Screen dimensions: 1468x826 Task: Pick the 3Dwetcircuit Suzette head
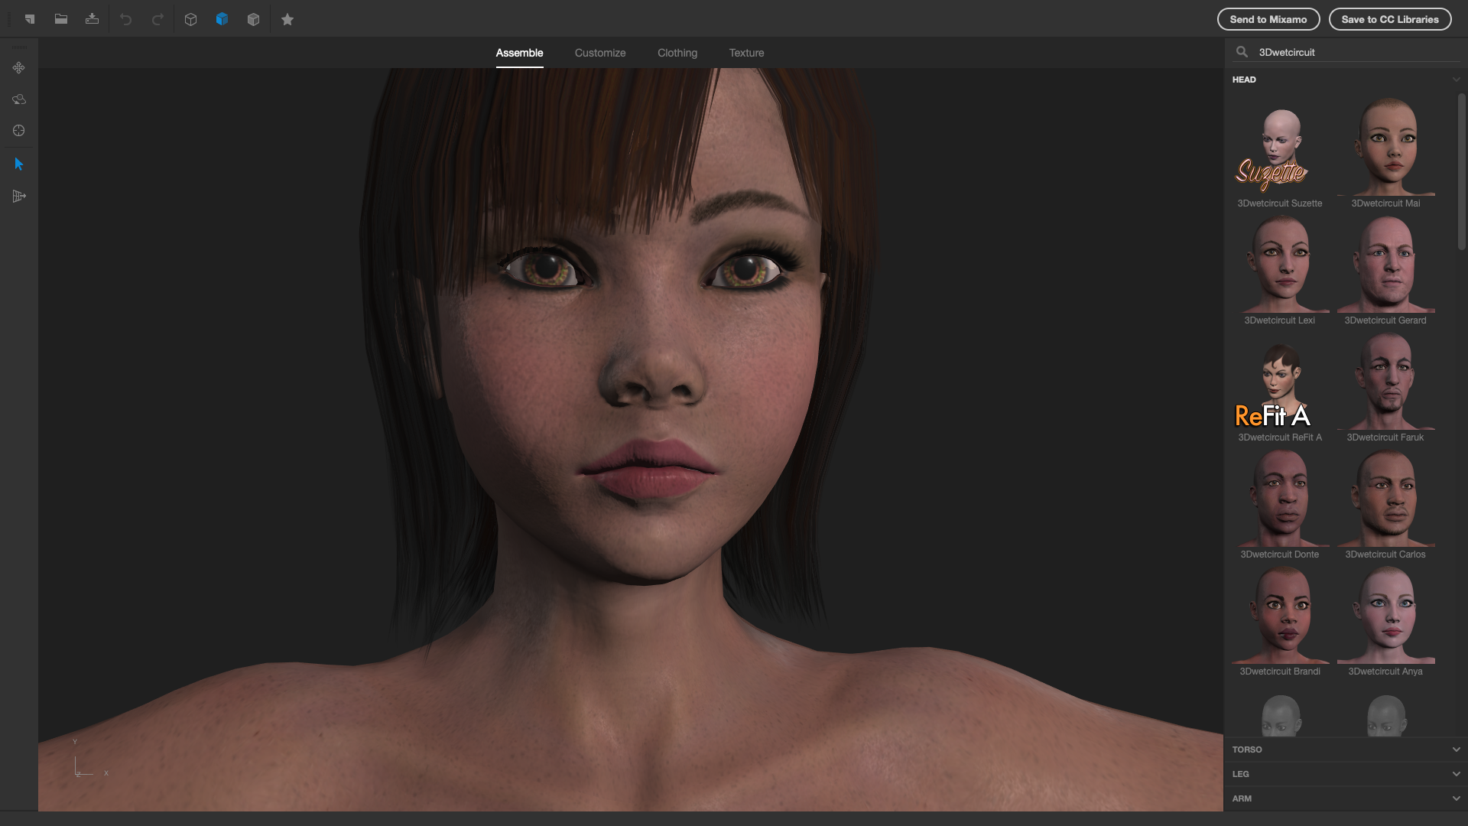pyautogui.click(x=1280, y=153)
